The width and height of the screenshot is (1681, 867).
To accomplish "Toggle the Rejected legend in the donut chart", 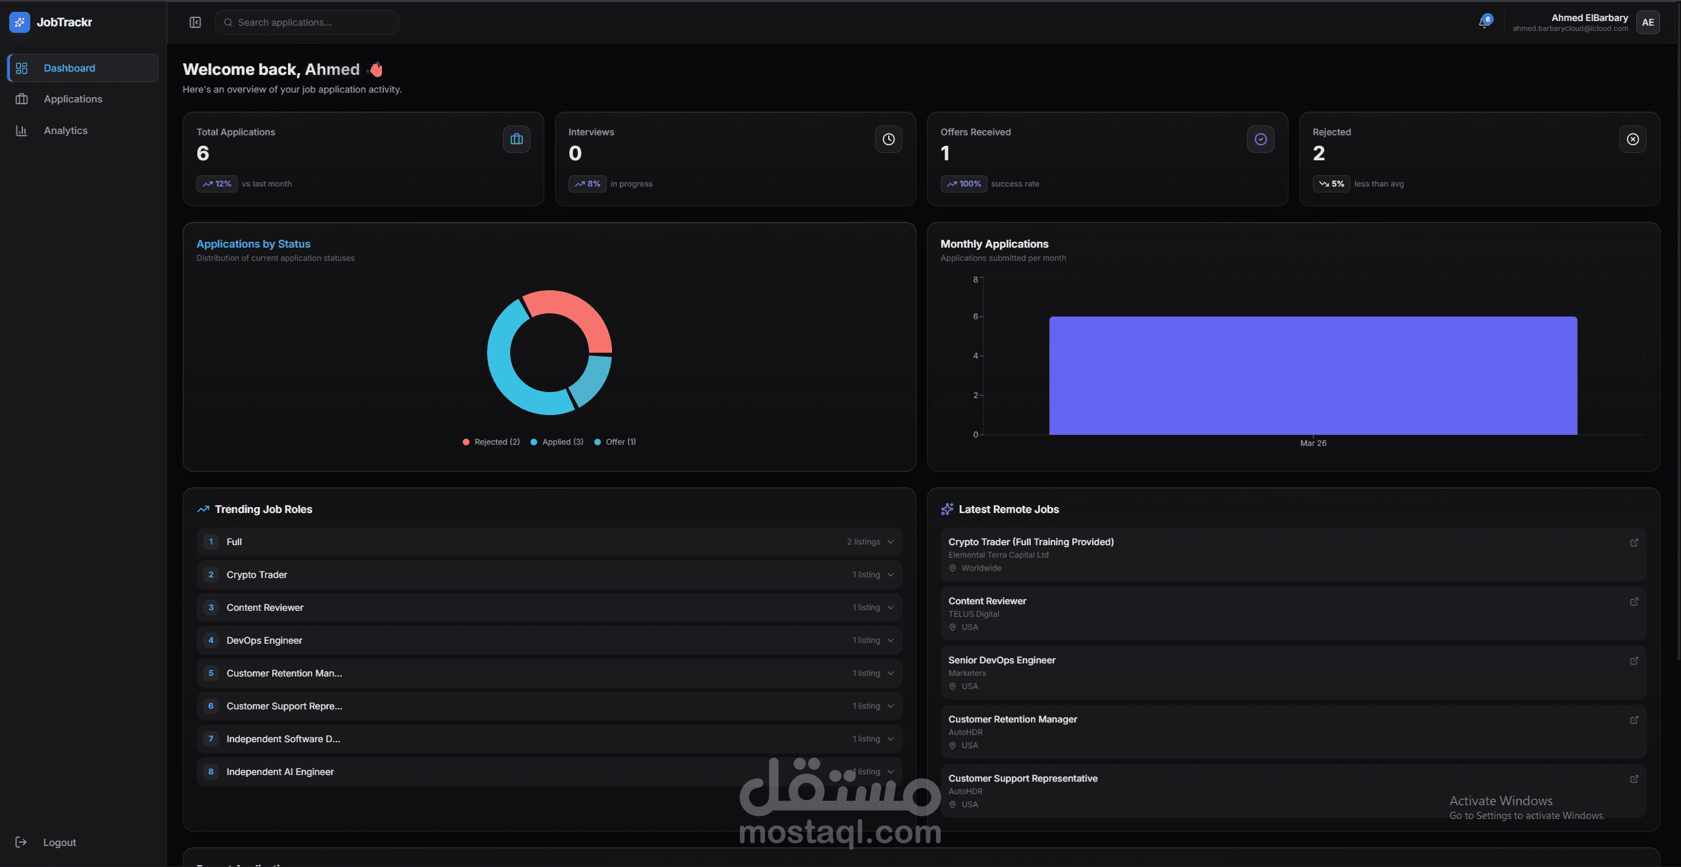I will (x=490, y=441).
